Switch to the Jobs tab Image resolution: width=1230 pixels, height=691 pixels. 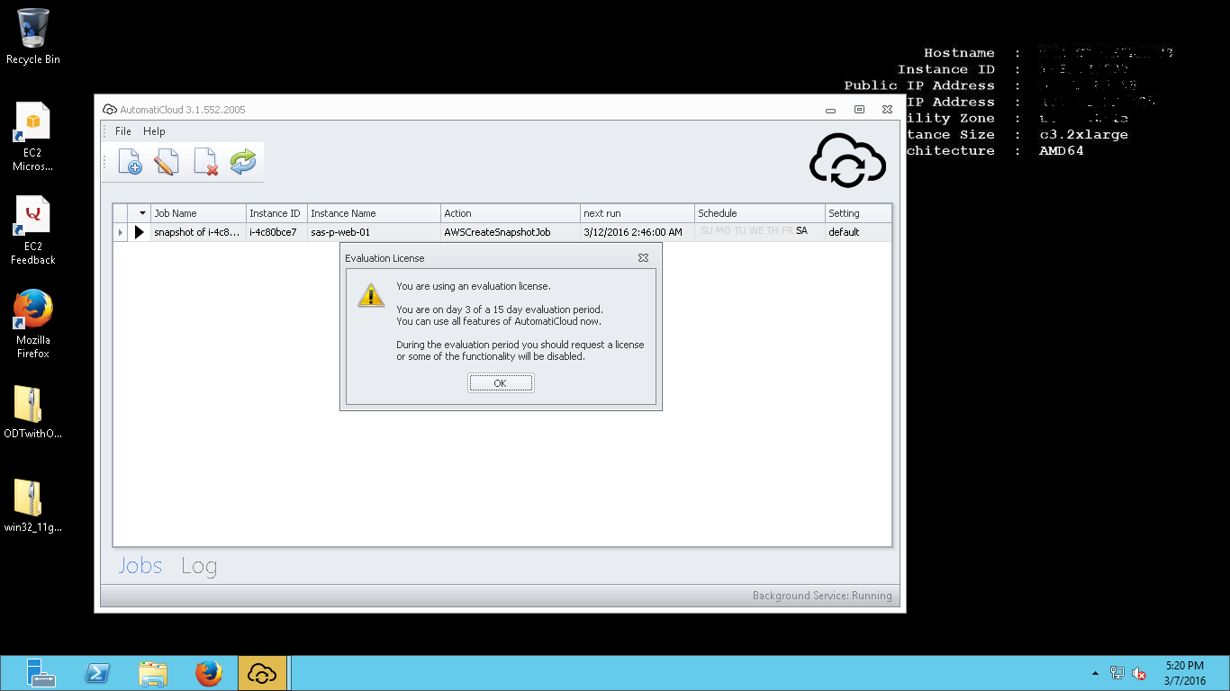click(x=140, y=566)
